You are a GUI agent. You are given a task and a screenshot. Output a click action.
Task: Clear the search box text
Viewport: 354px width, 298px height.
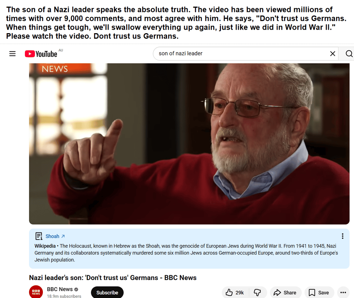pyautogui.click(x=333, y=54)
